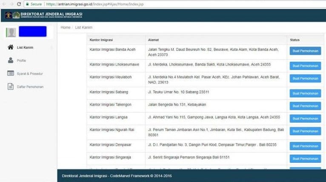Image resolution: width=326 pixels, height=182 pixels.
Task: Click Buat Permohonan for Ngurah Rai
Action: 305,131
